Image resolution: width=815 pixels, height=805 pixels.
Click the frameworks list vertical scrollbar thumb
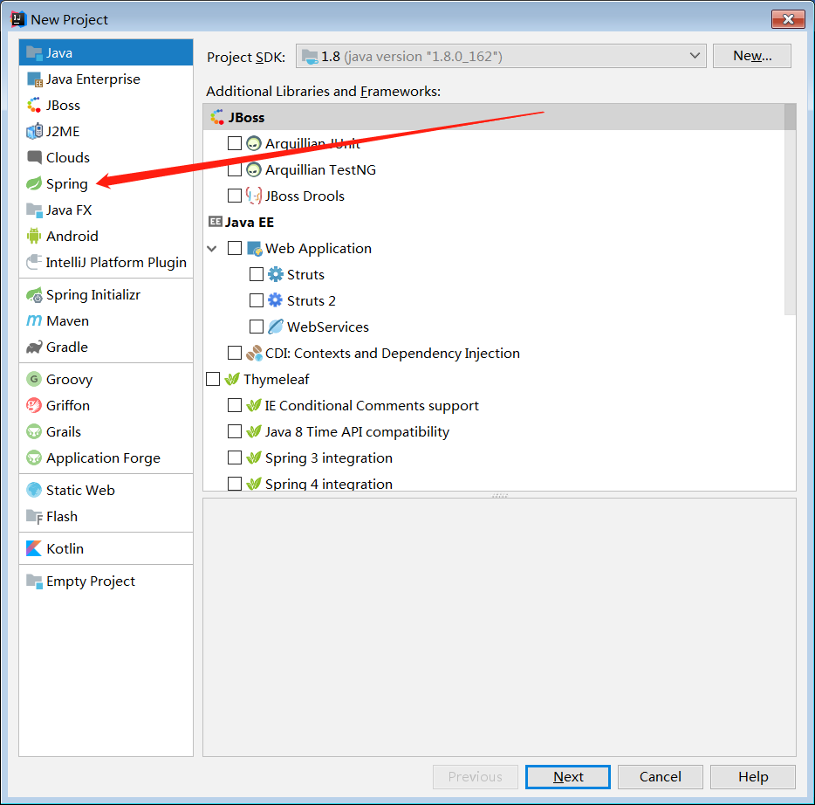point(790,210)
